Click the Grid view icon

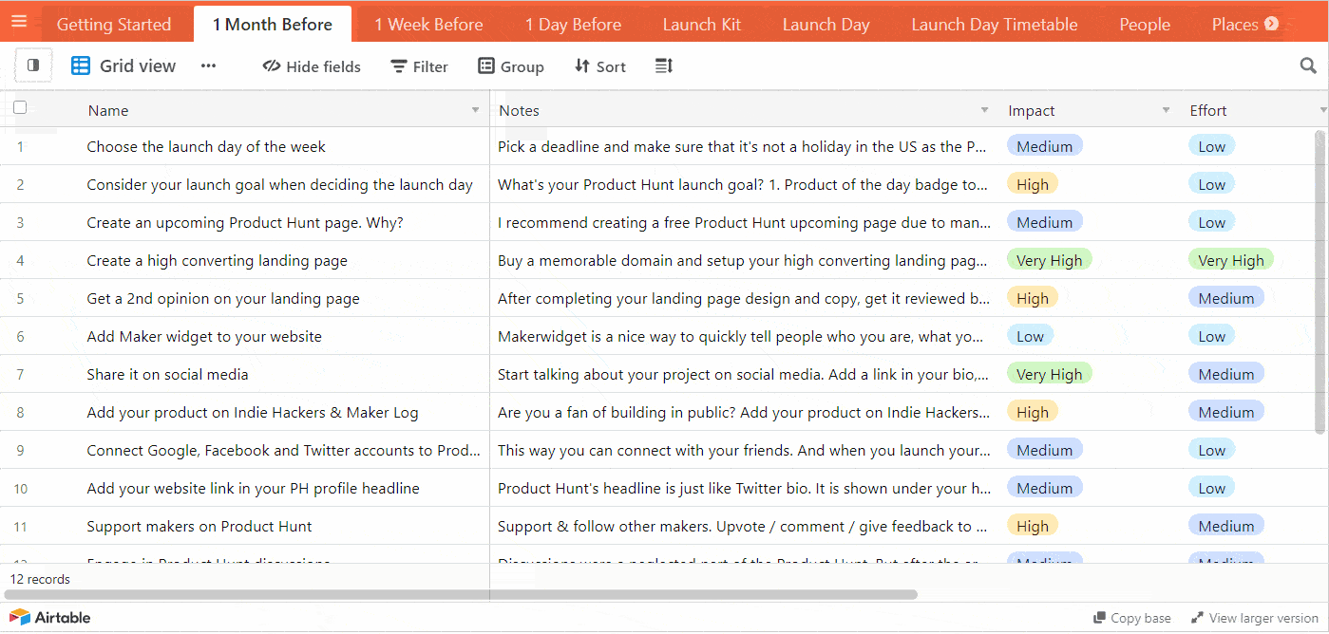[x=81, y=65]
